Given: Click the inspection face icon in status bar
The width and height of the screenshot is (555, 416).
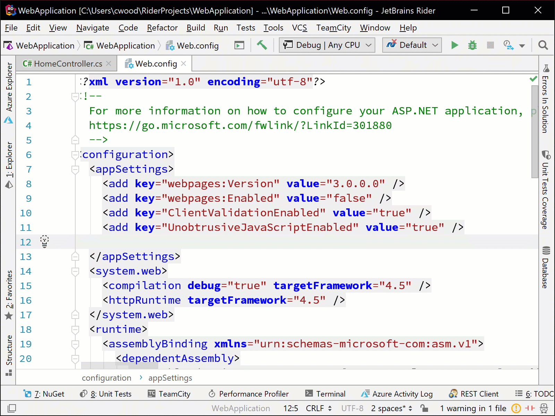Looking at the screenshot, I should click(544, 408).
